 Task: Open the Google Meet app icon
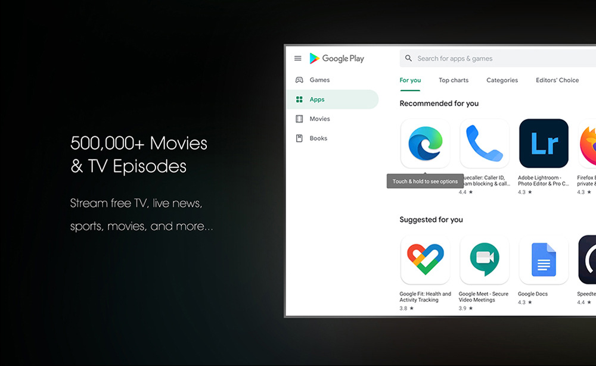pyautogui.click(x=484, y=259)
